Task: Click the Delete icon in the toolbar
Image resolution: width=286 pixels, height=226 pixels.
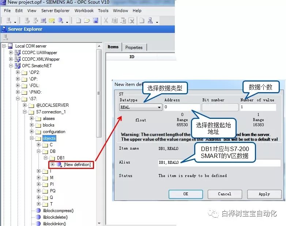Action: click(x=132, y=20)
